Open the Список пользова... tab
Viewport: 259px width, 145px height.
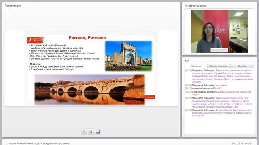click(219, 66)
